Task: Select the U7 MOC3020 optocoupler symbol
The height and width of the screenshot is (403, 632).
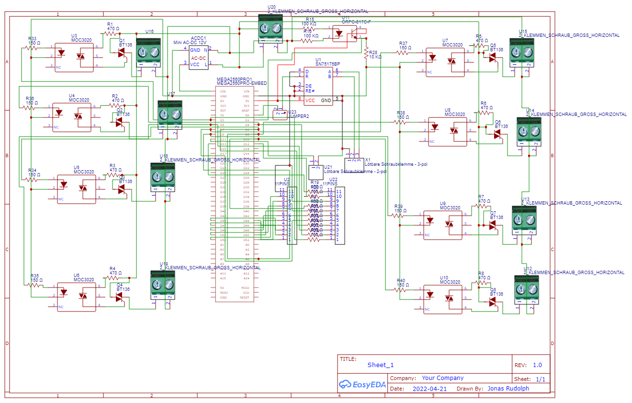Action: (445, 62)
